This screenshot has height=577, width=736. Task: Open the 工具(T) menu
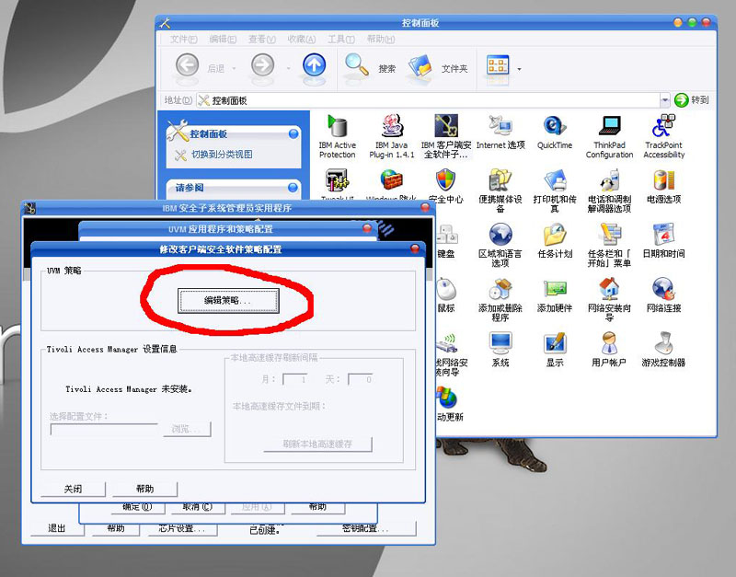pyautogui.click(x=340, y=40)
